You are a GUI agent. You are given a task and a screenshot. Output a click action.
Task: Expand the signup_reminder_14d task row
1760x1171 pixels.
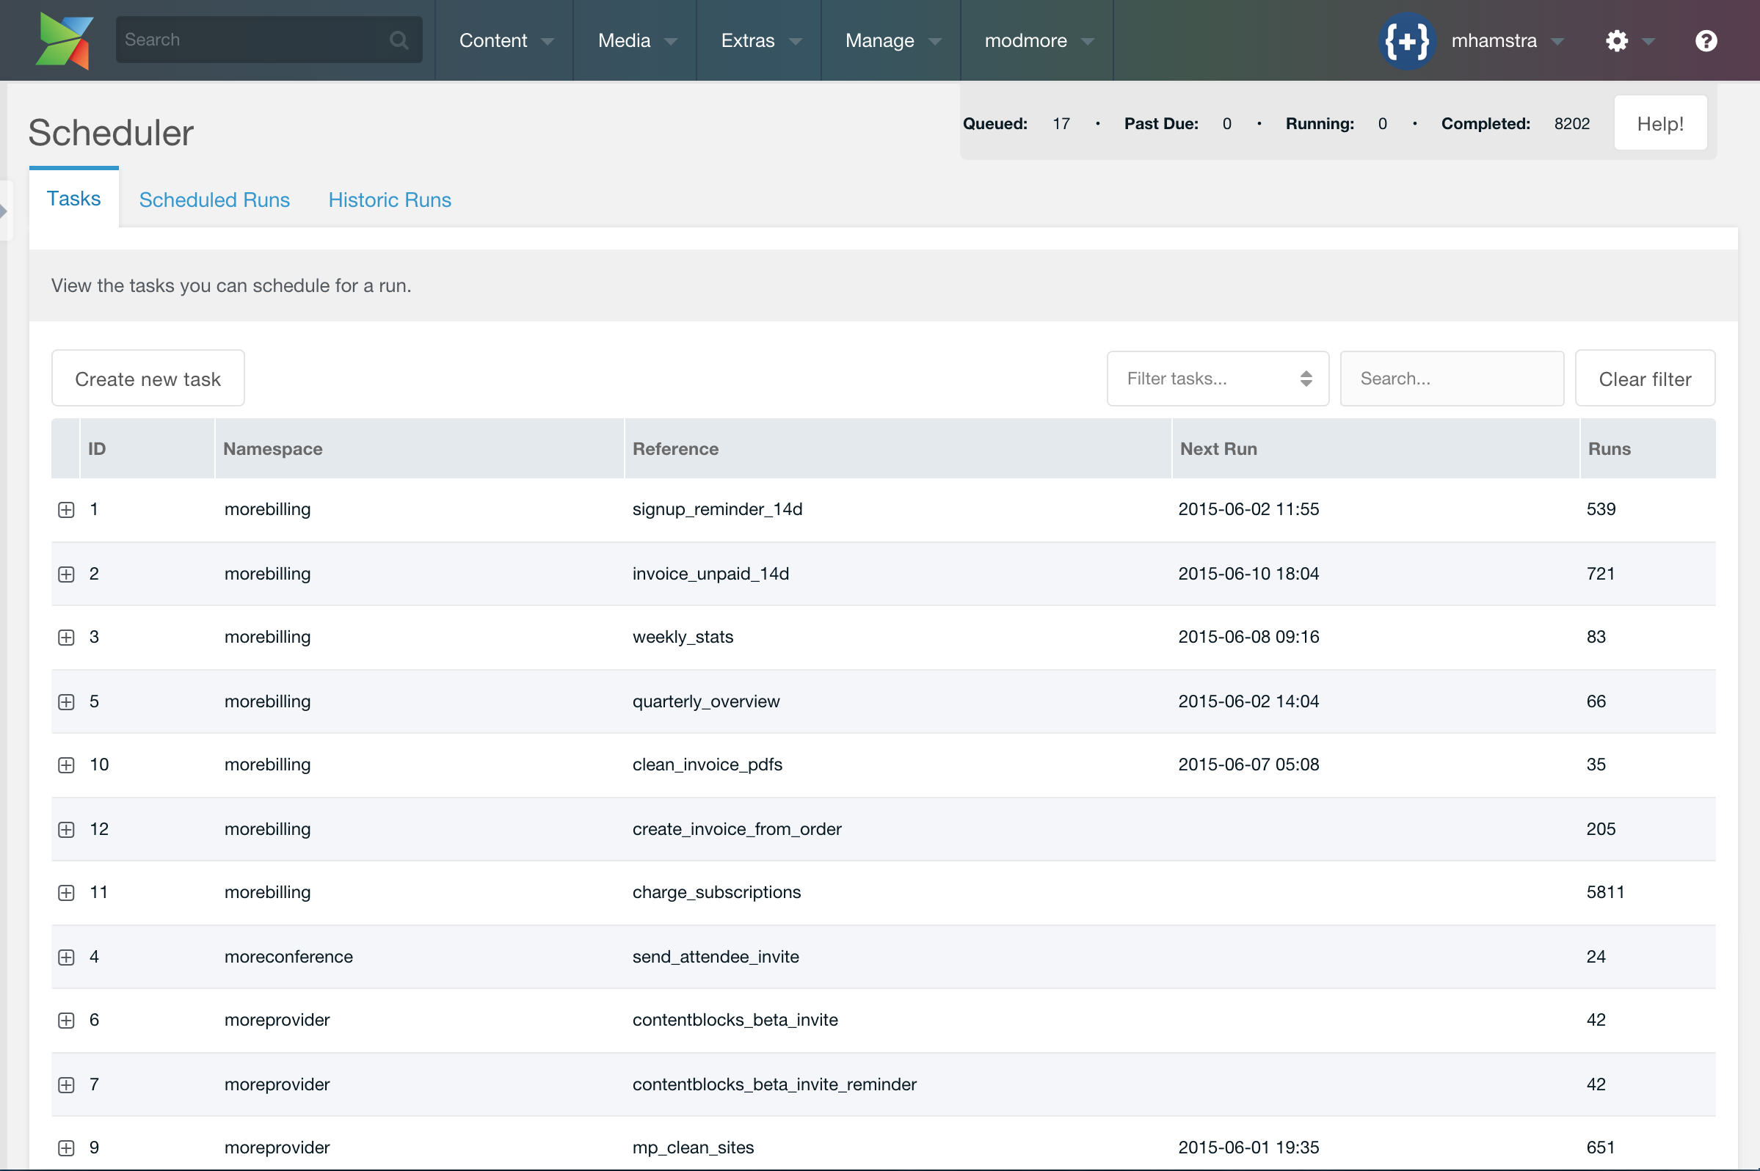(67, 510)
